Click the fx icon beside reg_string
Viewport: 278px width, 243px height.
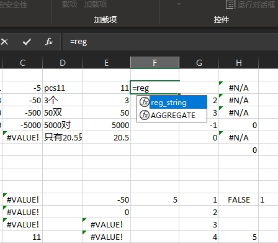(x=145, y=103)
